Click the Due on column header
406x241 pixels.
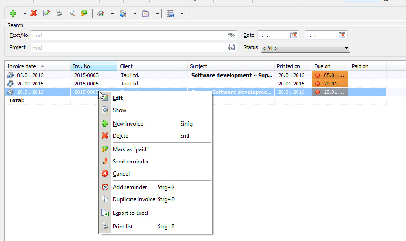pos(330,66)
